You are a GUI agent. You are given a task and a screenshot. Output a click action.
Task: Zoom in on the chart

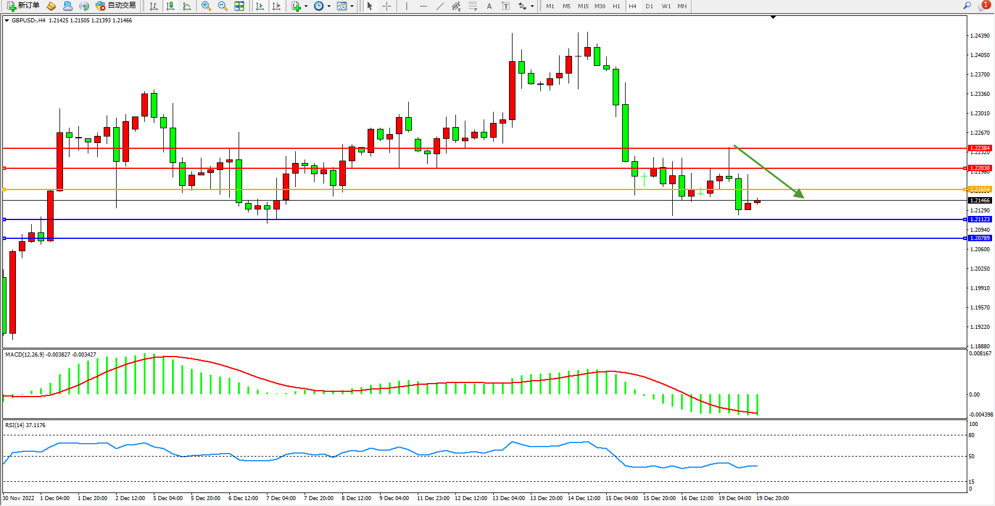coord(206,6)
